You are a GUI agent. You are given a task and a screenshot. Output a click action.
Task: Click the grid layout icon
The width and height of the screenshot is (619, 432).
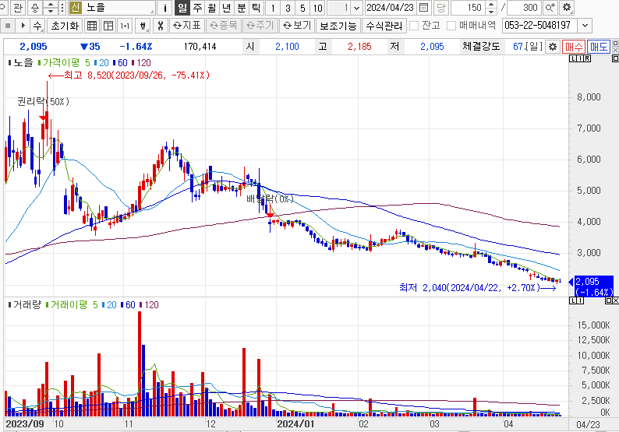[x=92, y=26]
